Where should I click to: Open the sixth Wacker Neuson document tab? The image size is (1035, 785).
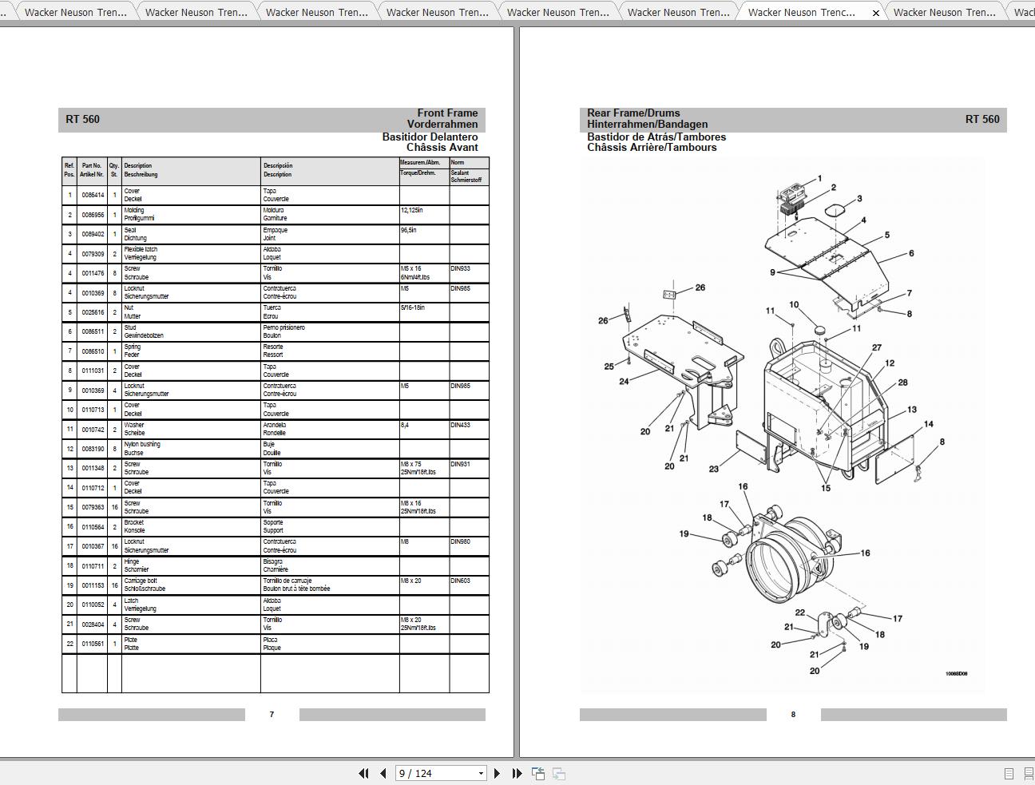(x=677, y=12)
